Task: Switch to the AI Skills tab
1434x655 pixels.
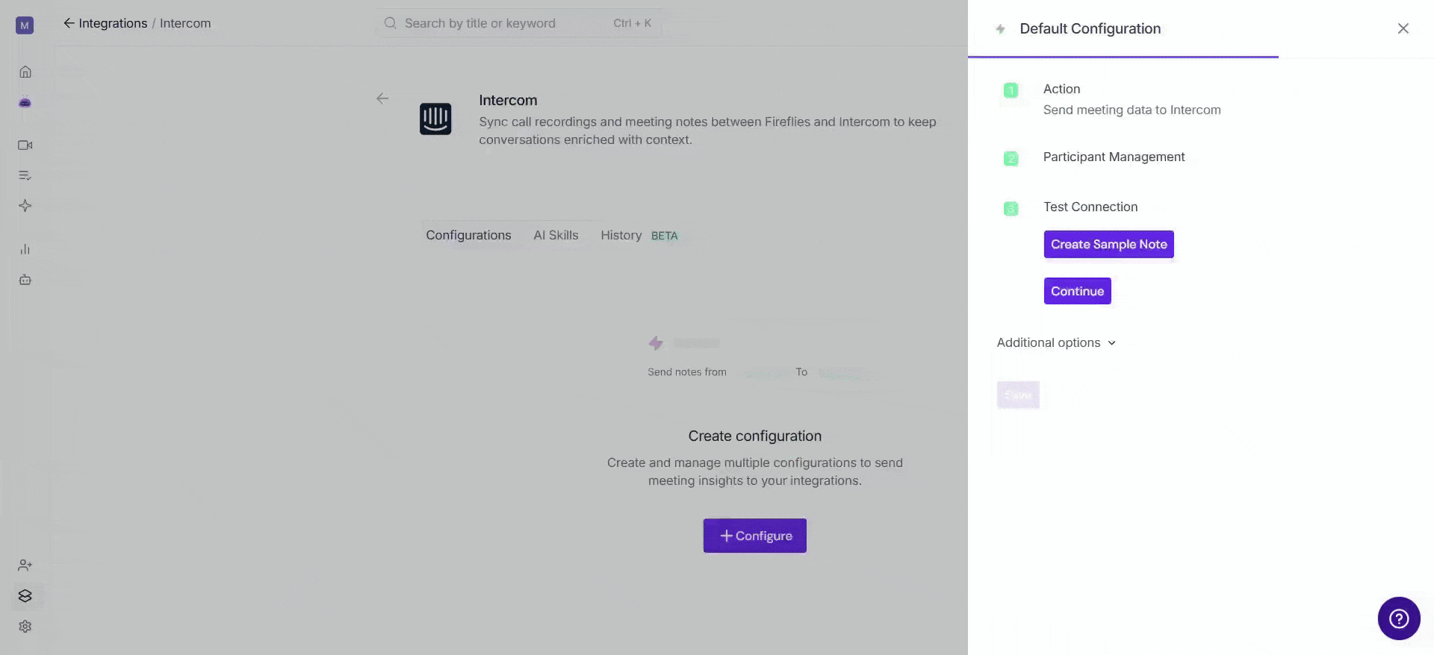Action: point(556,235)
